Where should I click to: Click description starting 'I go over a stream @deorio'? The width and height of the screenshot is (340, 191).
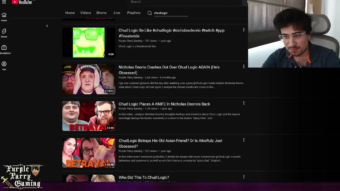[181, 85]
